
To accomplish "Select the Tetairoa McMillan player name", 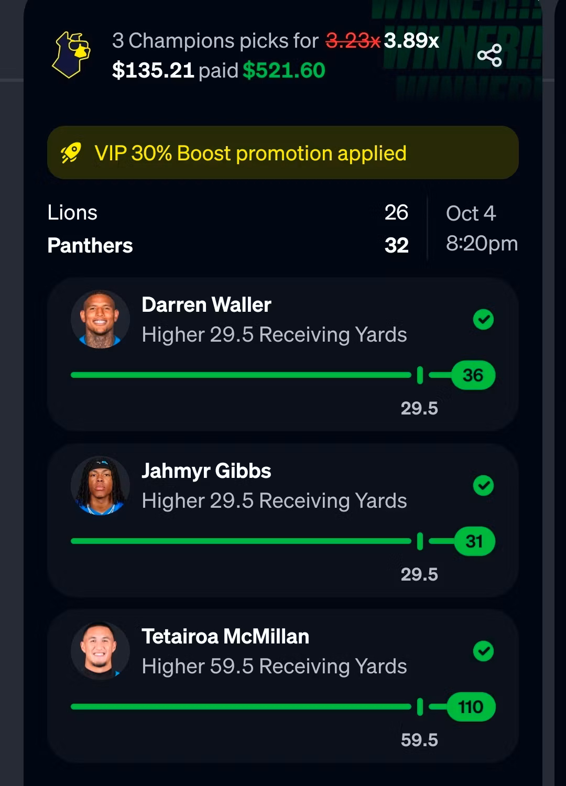I will (225, 636).
